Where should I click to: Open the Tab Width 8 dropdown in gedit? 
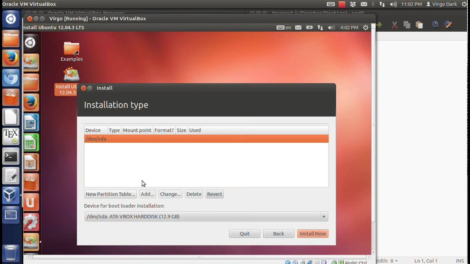point(386,261)
